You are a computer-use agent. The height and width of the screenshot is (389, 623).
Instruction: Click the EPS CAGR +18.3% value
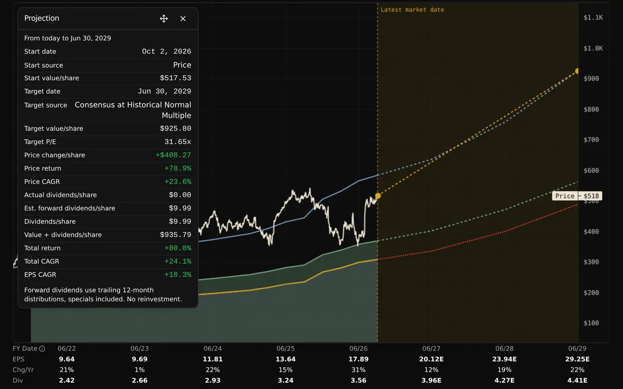click(x=178, y=275)
